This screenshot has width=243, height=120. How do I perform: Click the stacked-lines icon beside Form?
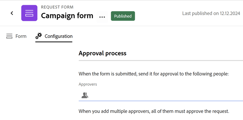pyautogui.click(x=9, y=36)
